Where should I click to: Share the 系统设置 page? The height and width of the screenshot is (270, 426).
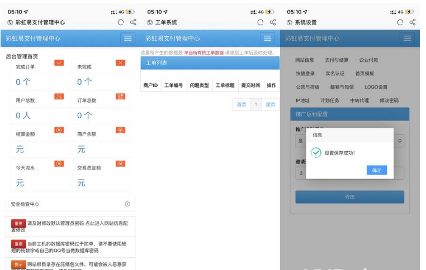(x=413, y=22)
